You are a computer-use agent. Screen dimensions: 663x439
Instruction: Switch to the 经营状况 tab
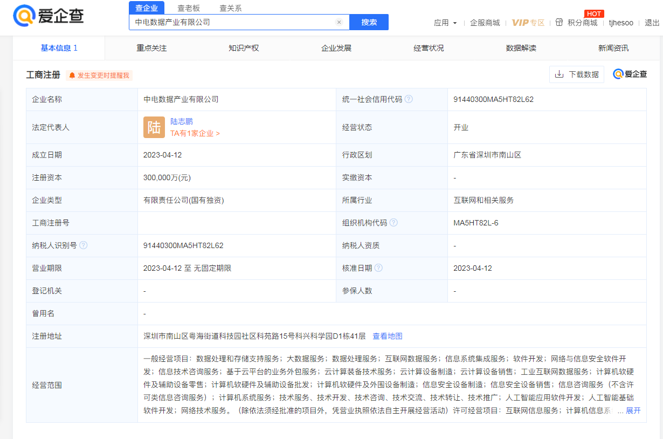[429, 48]
